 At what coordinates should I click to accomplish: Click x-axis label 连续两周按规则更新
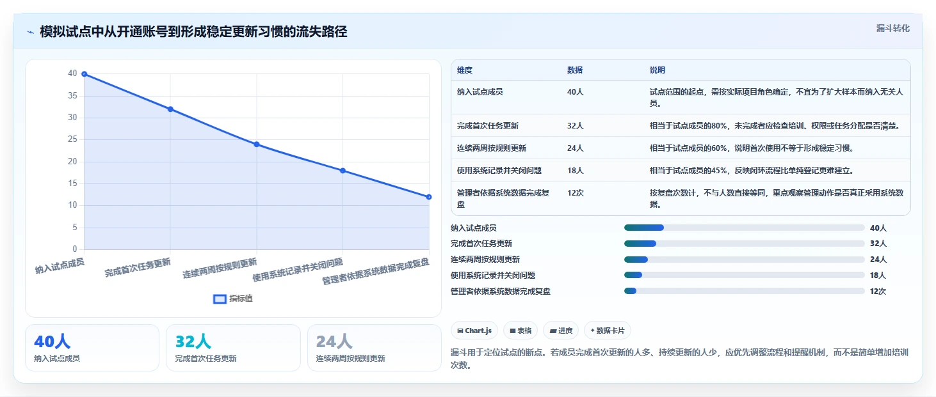(220, 268)
